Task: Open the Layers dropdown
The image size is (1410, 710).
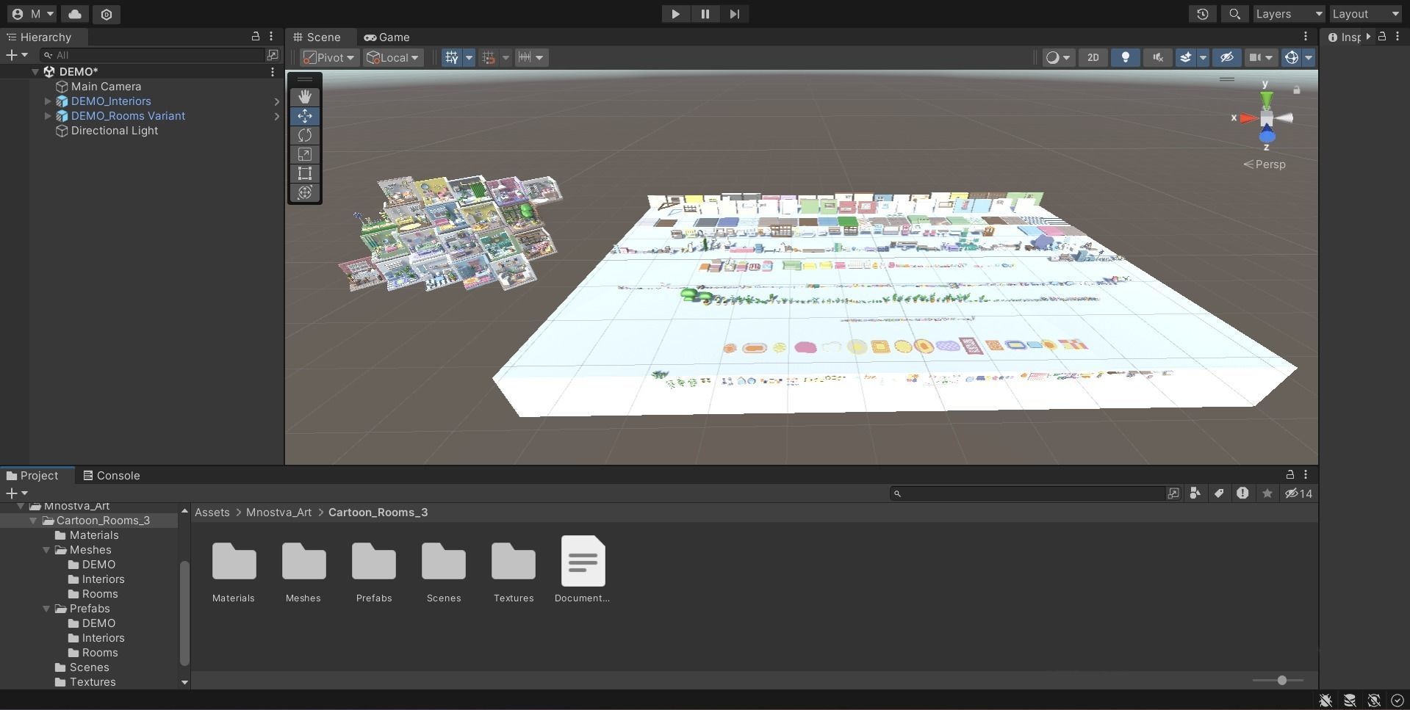Action: pos(1289,14)
